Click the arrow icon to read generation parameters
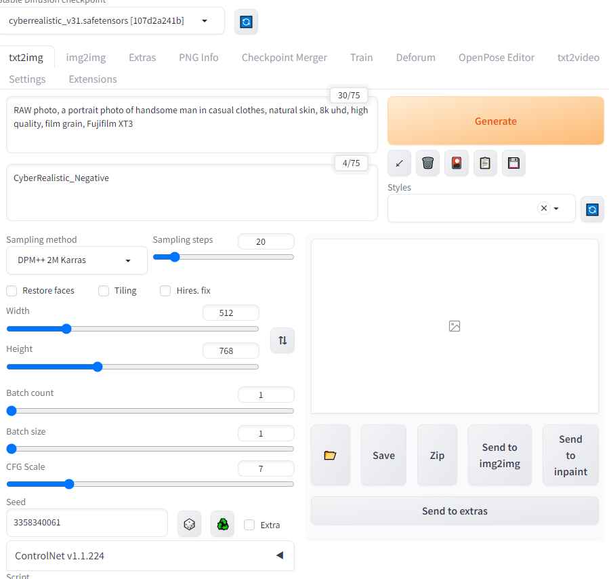 (x=399, y=163)
